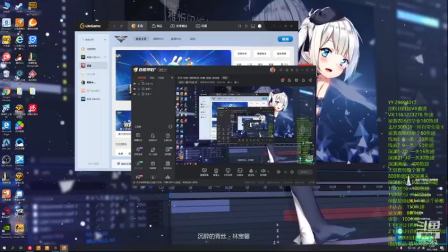Click record camera icon near start button
448x252 pixels.
(x=278, y=172)
